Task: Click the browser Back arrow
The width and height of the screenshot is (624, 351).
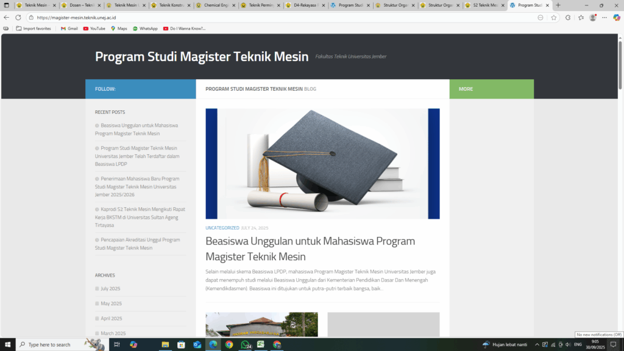Action: pos(7,18)
